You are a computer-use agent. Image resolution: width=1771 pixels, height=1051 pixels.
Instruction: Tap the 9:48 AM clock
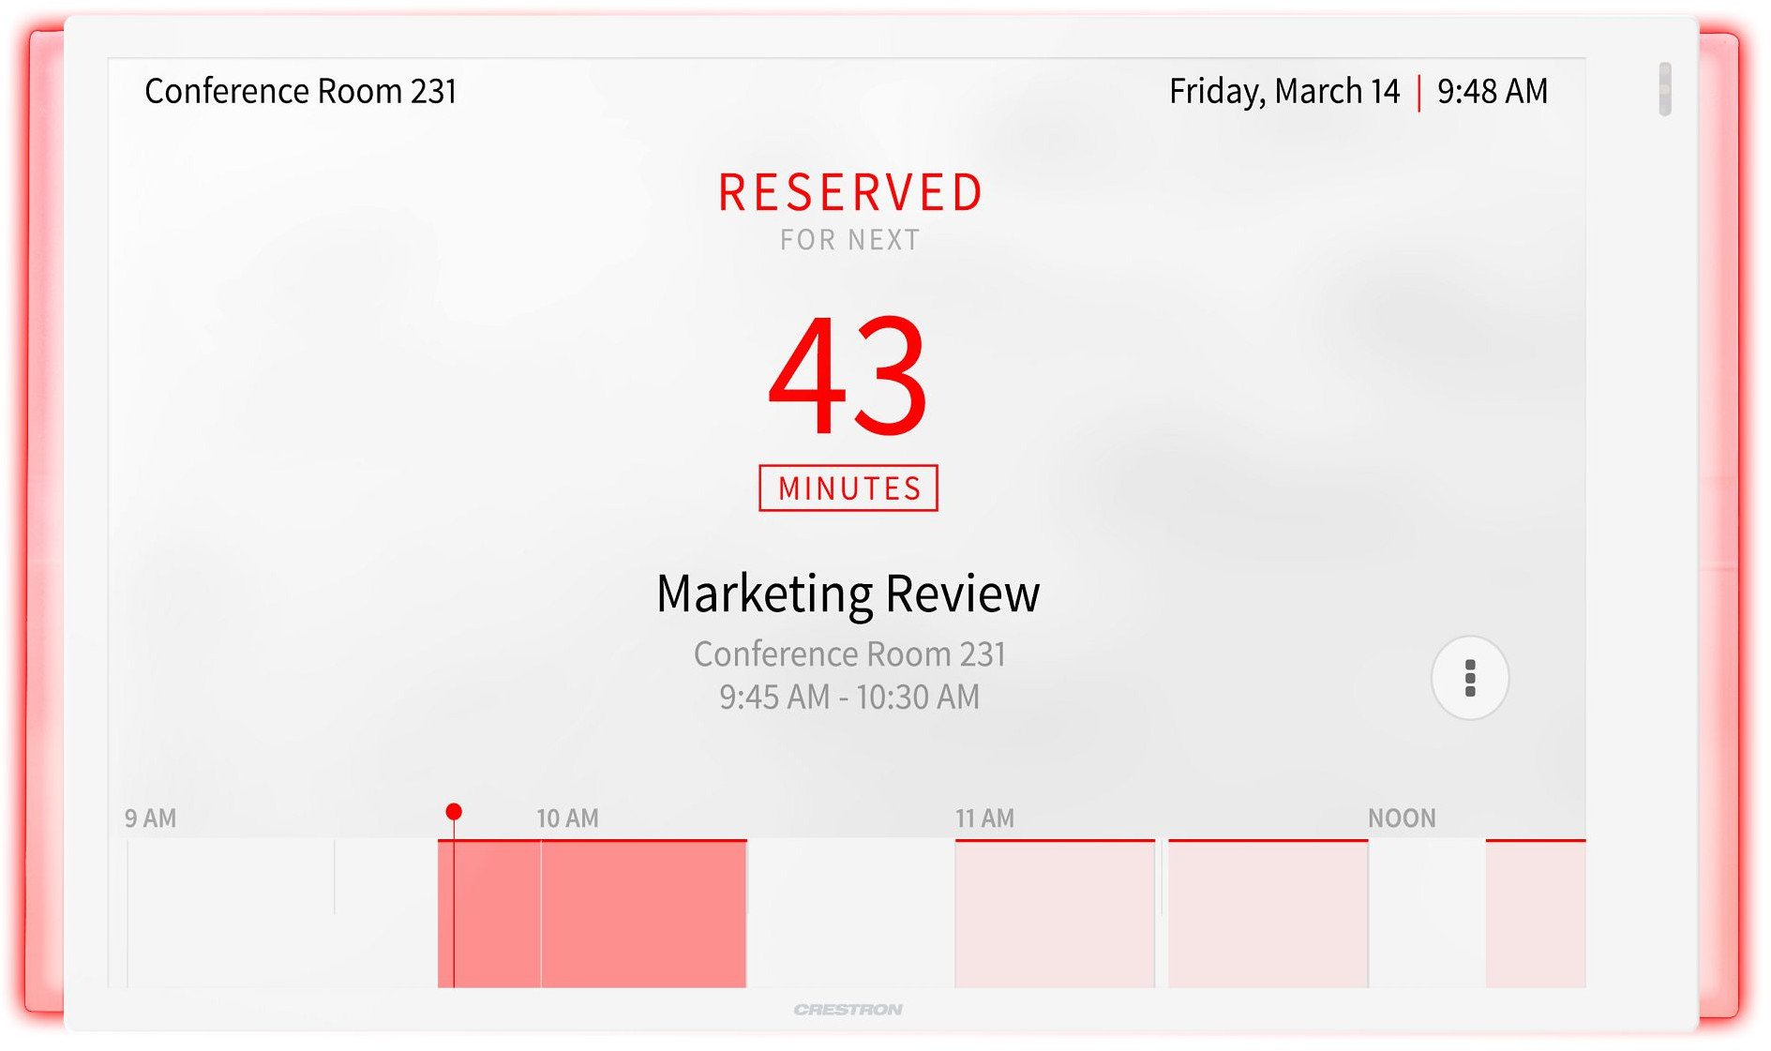click(1492, 92)
